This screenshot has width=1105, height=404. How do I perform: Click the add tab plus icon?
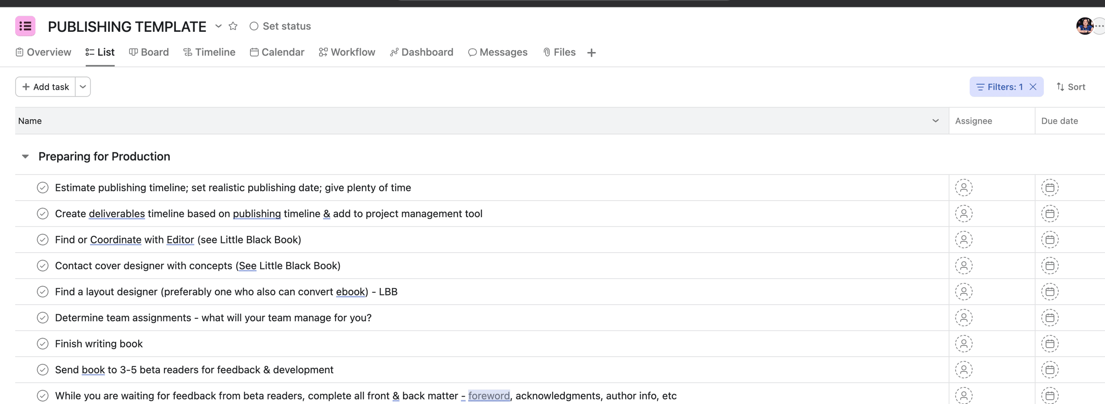pyautogui.click(x=592, y=53)
